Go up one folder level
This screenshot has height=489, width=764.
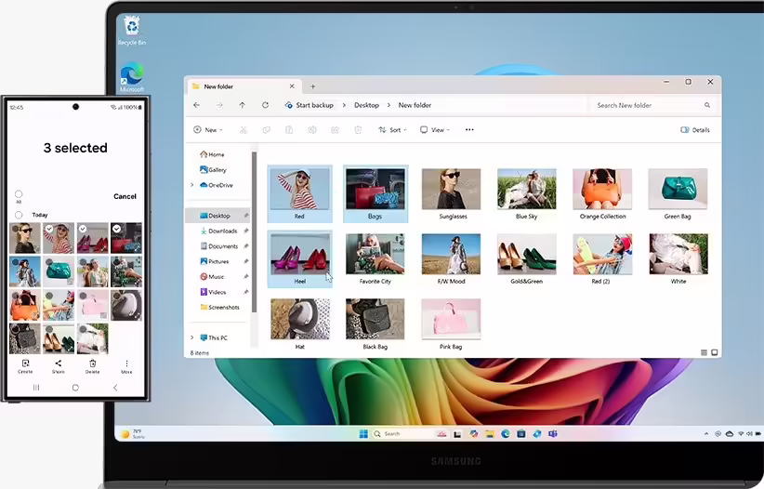(243, 105)
